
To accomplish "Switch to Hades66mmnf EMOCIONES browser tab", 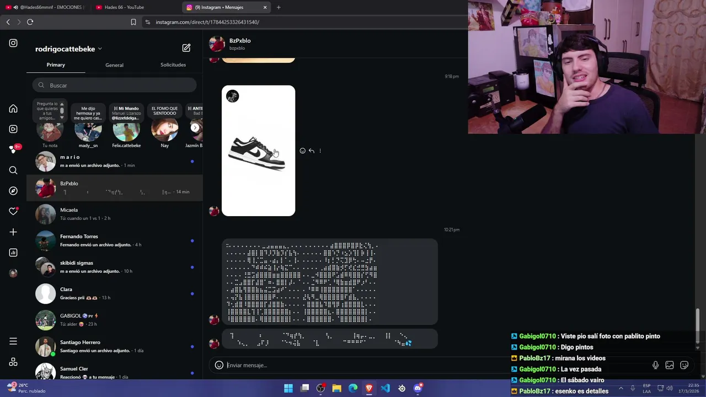I will tap(46, 7).
